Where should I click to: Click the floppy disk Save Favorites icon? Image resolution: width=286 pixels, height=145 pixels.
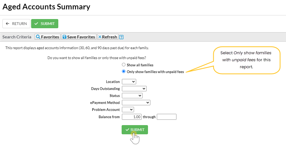tap(64, 37)
